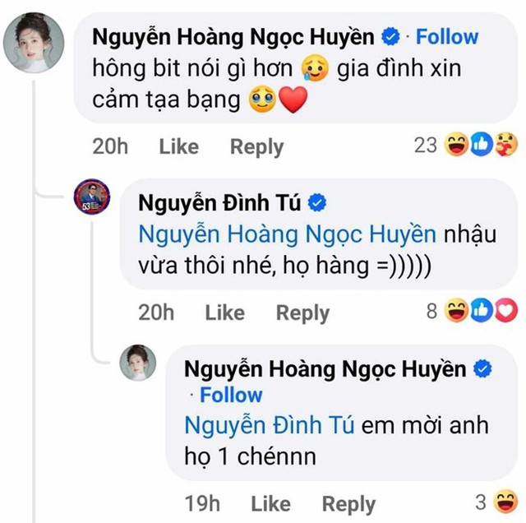Click the verified badge on the top comment
Screen dimensions: 526x523
click(392, 37)
